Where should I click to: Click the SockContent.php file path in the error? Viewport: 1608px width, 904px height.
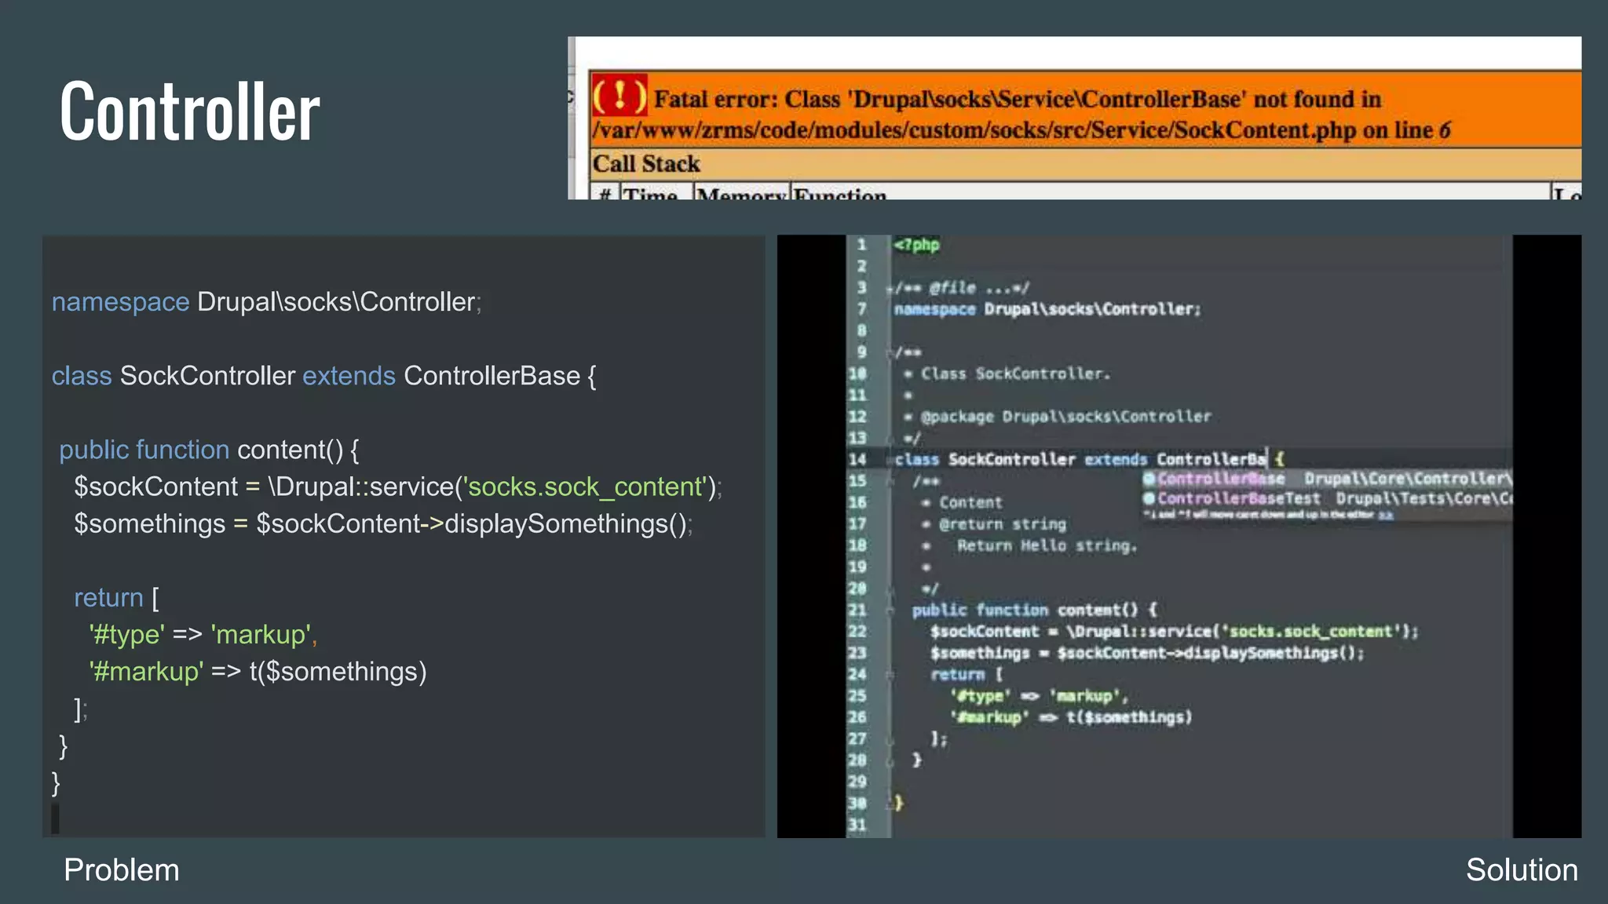[x=974, y=129]
